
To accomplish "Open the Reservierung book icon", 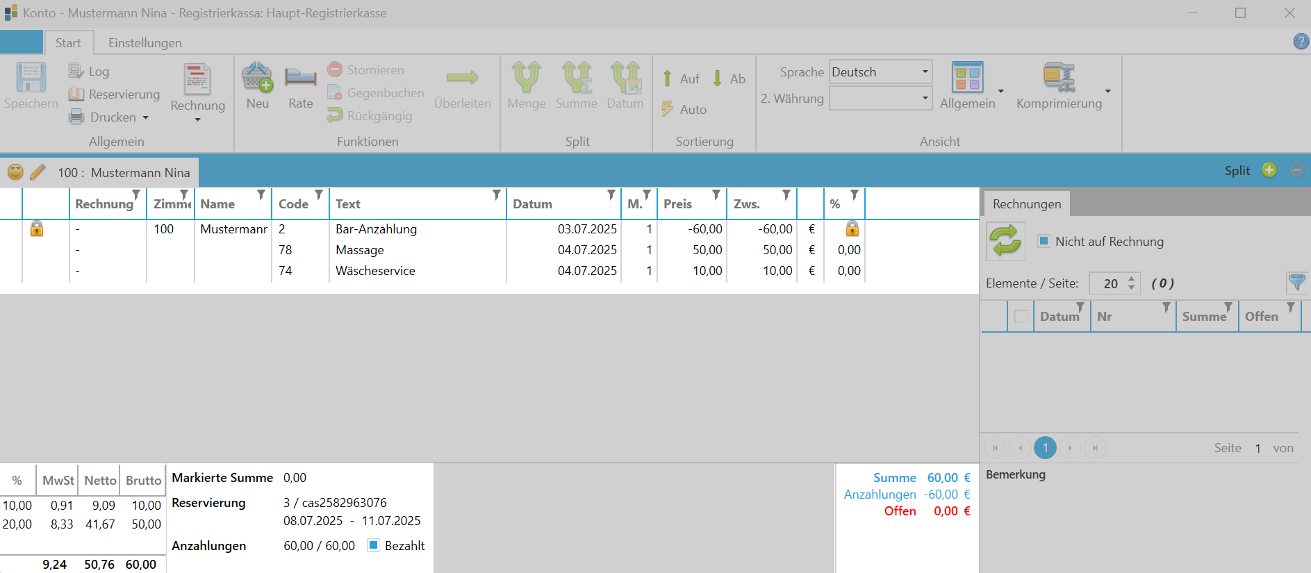I will 76,94.
